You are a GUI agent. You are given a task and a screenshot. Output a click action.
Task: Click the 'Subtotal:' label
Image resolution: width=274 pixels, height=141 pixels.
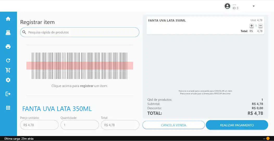coord(154,104)
